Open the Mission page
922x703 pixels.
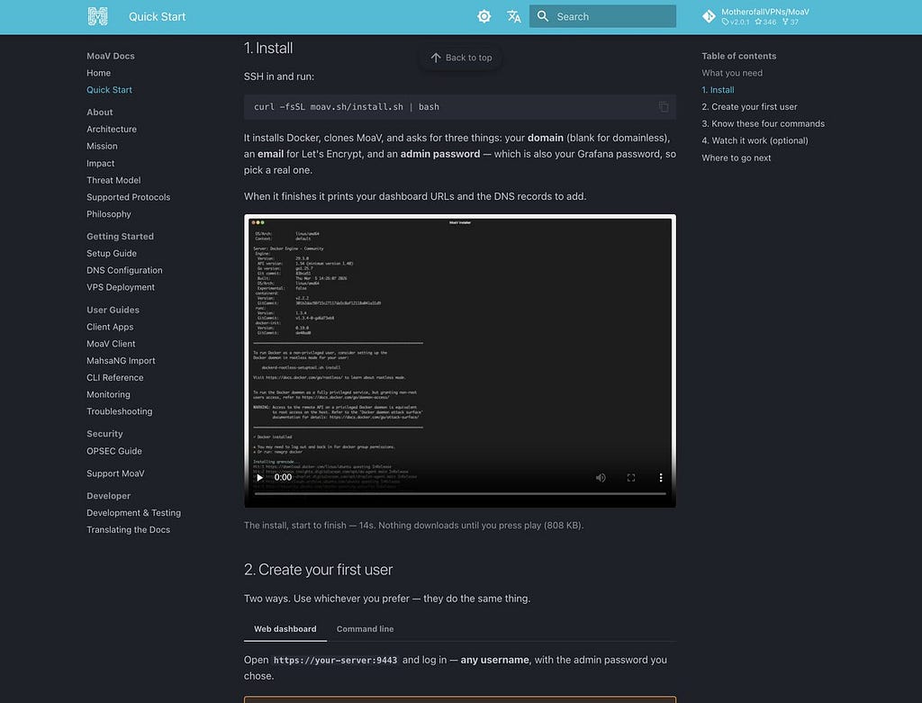(x=103, y=147)
